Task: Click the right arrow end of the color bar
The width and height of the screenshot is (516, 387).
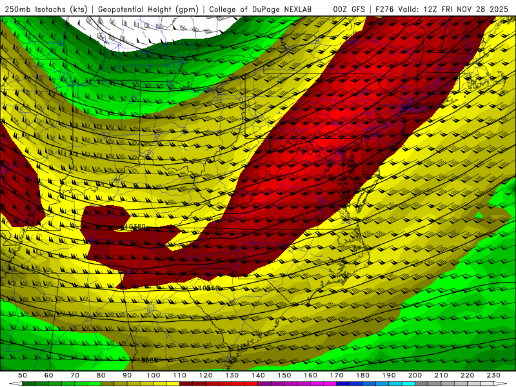Action: (x=499, y=383)
